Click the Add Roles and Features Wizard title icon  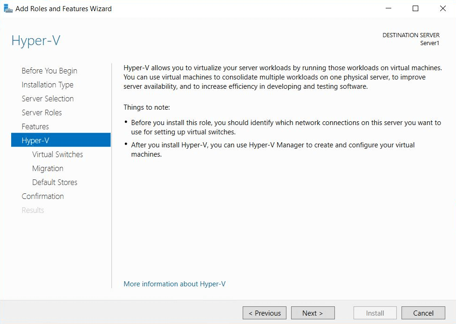[x=7, y=8]
